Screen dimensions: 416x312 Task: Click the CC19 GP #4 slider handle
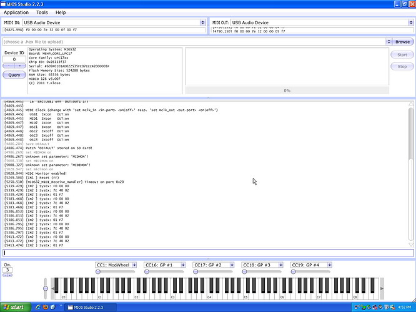point(293,271)
